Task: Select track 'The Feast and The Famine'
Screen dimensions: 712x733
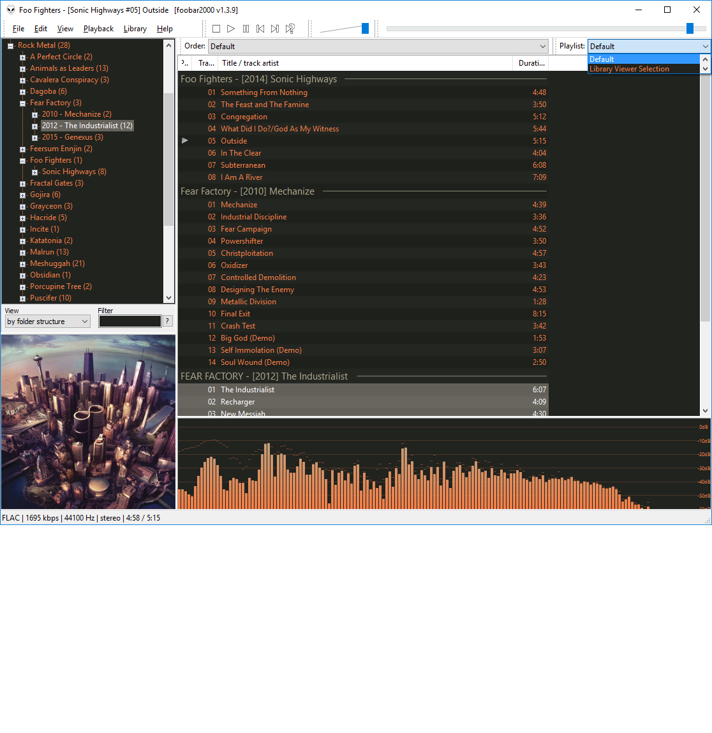Action: pyautogui.click(x=363, y=105)
